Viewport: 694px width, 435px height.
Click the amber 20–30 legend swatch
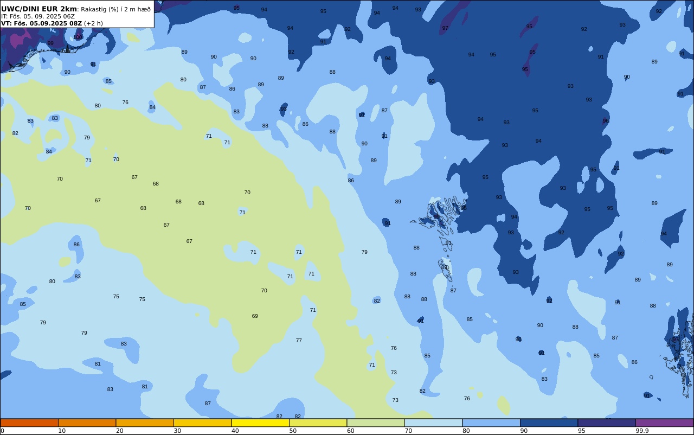click(145, 423)
